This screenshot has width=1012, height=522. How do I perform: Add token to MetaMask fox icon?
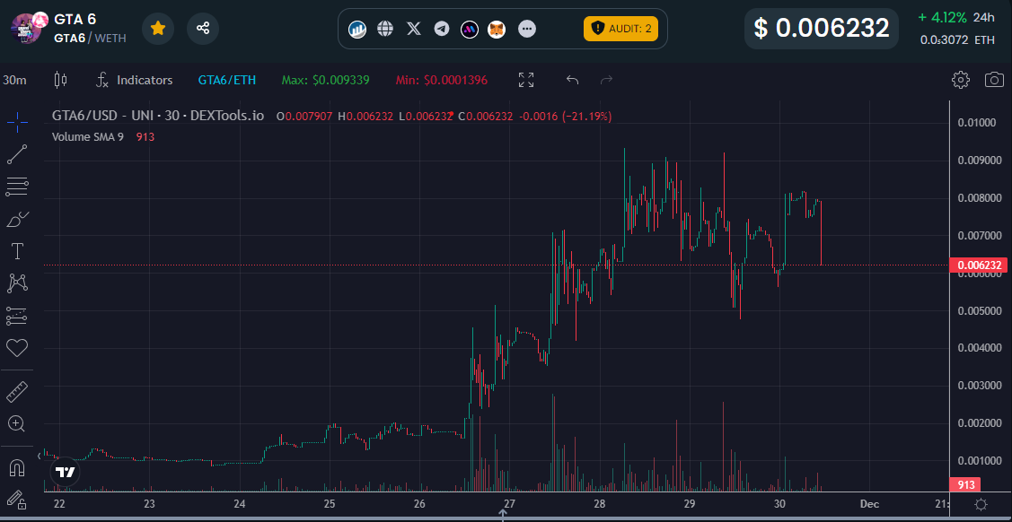click(497, 29)
